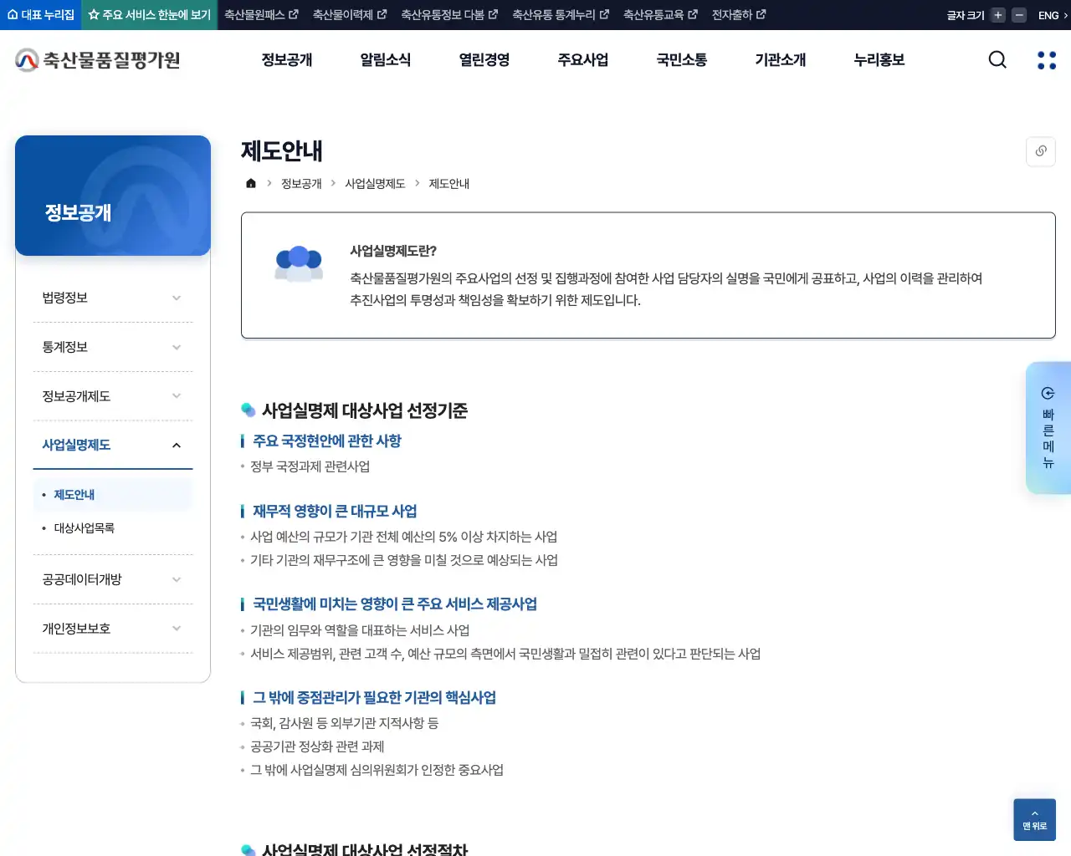Decrease font size with the minus icon
Viewport: 1071px width, 856px height.
coord(1017,14)
